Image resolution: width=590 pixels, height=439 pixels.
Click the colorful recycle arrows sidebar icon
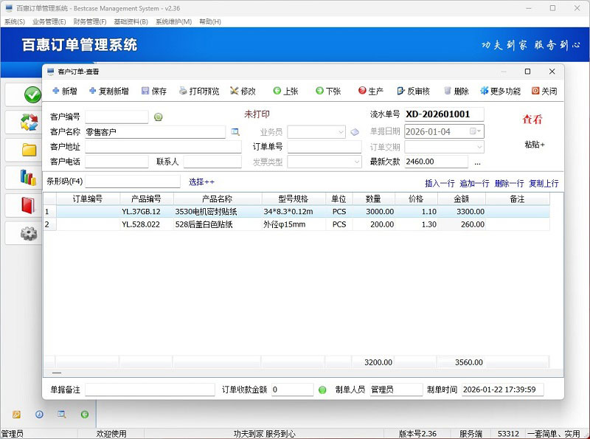(29, 122)
